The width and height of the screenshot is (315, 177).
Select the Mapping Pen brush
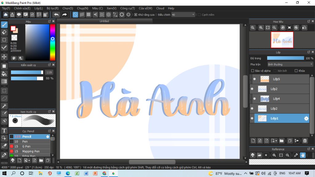pos(30,151)
